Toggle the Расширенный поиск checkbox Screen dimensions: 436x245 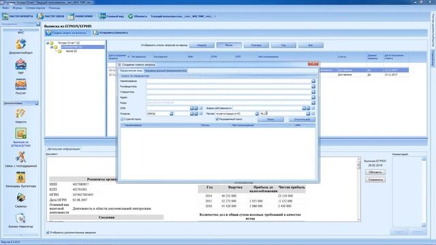217,119
